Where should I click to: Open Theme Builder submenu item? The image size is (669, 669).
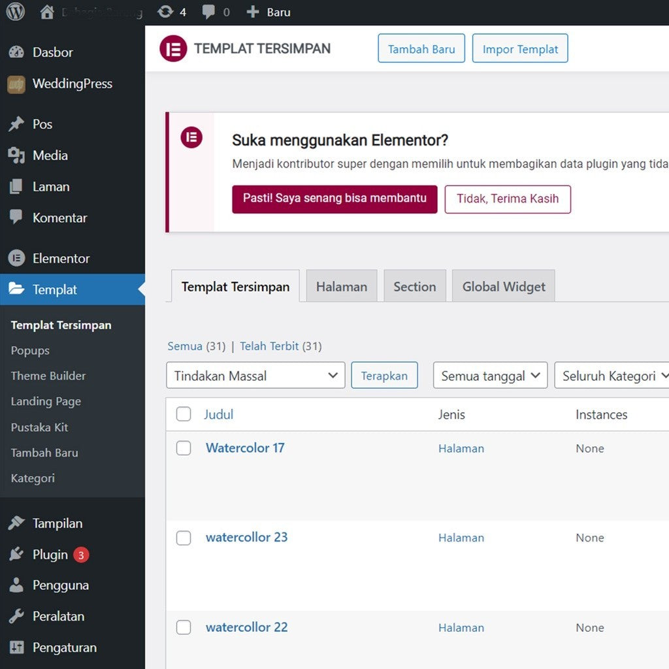point(48,376)
